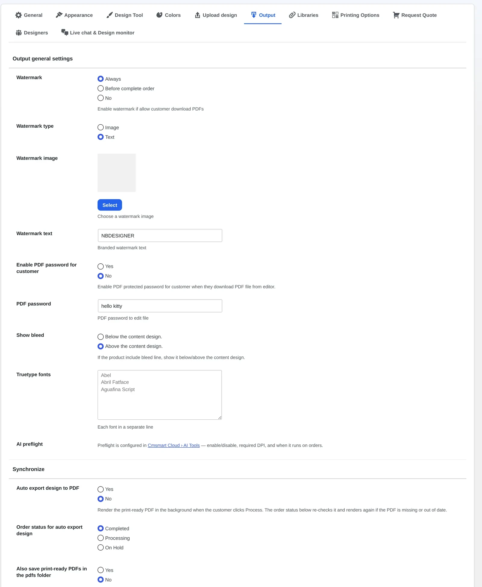
Task: Click the watermark image placeholder thumbnail
Action: pyautogui.click(x=117, y=173)
